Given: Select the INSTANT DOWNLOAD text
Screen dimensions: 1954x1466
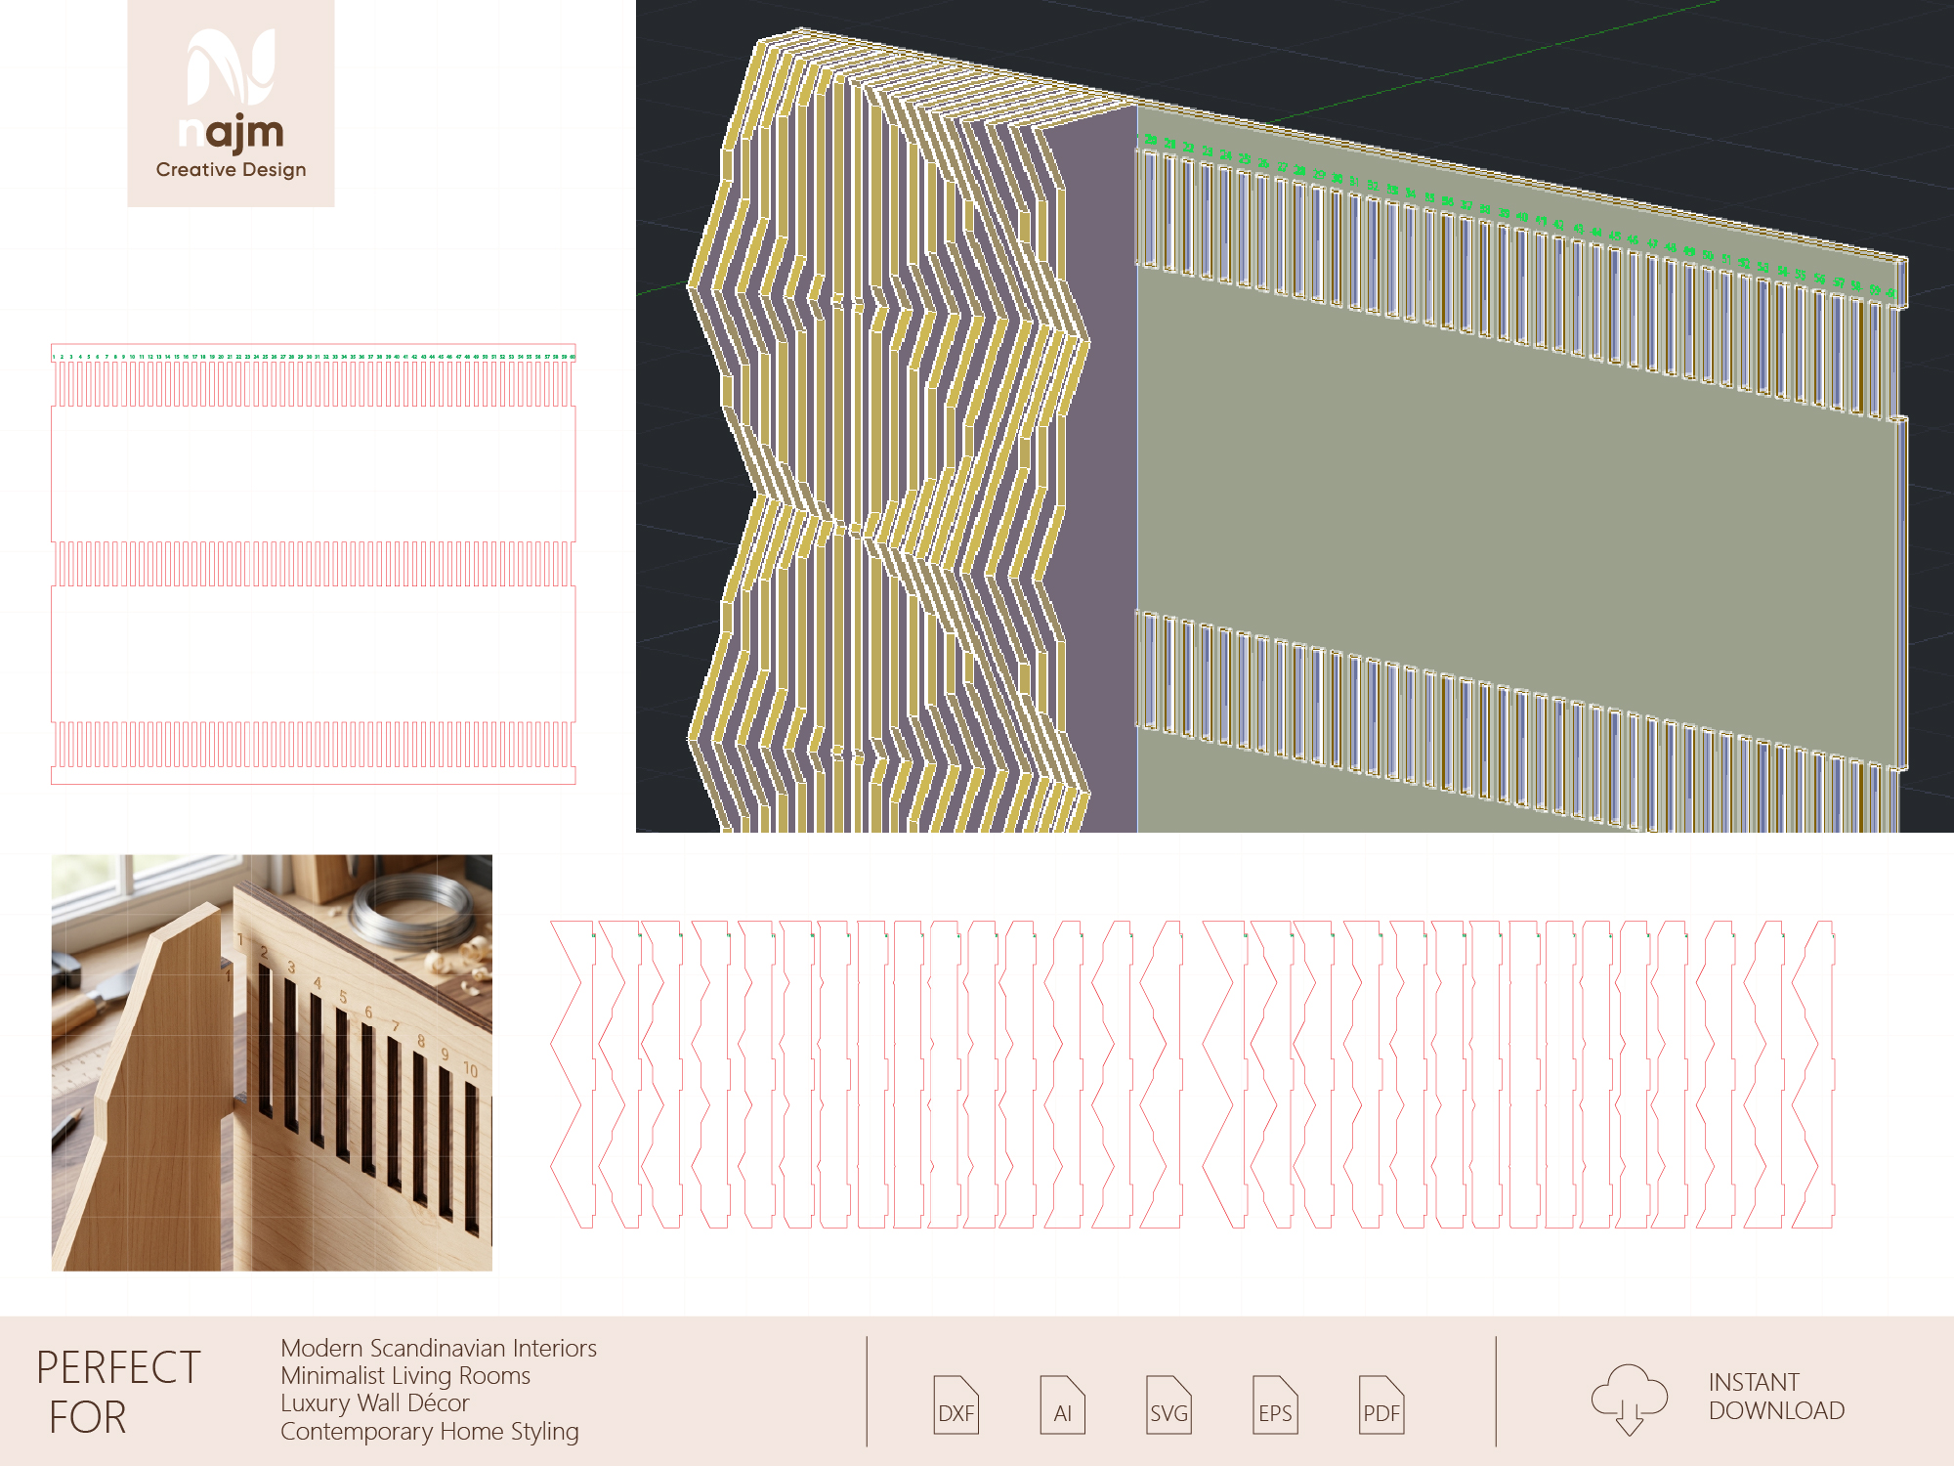Looking at the screenshot, I should (x=1776, y=1397).
